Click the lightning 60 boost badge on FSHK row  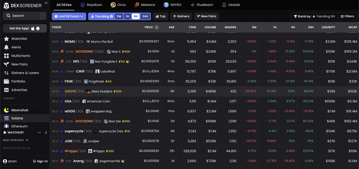click(x=108, y=81)
